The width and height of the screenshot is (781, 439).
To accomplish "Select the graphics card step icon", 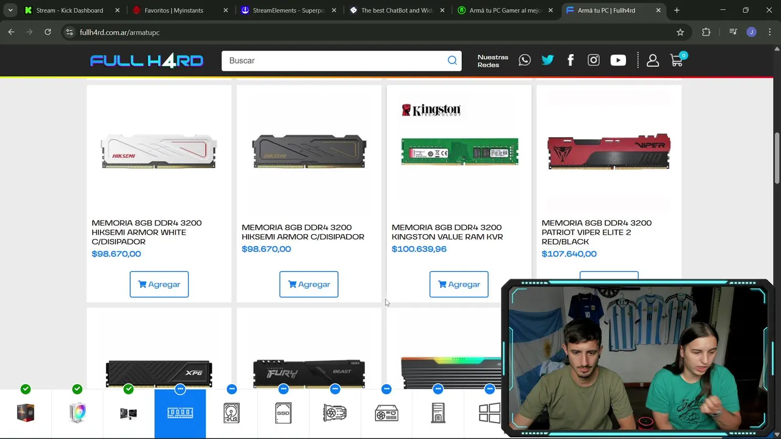I will [335, 413].
